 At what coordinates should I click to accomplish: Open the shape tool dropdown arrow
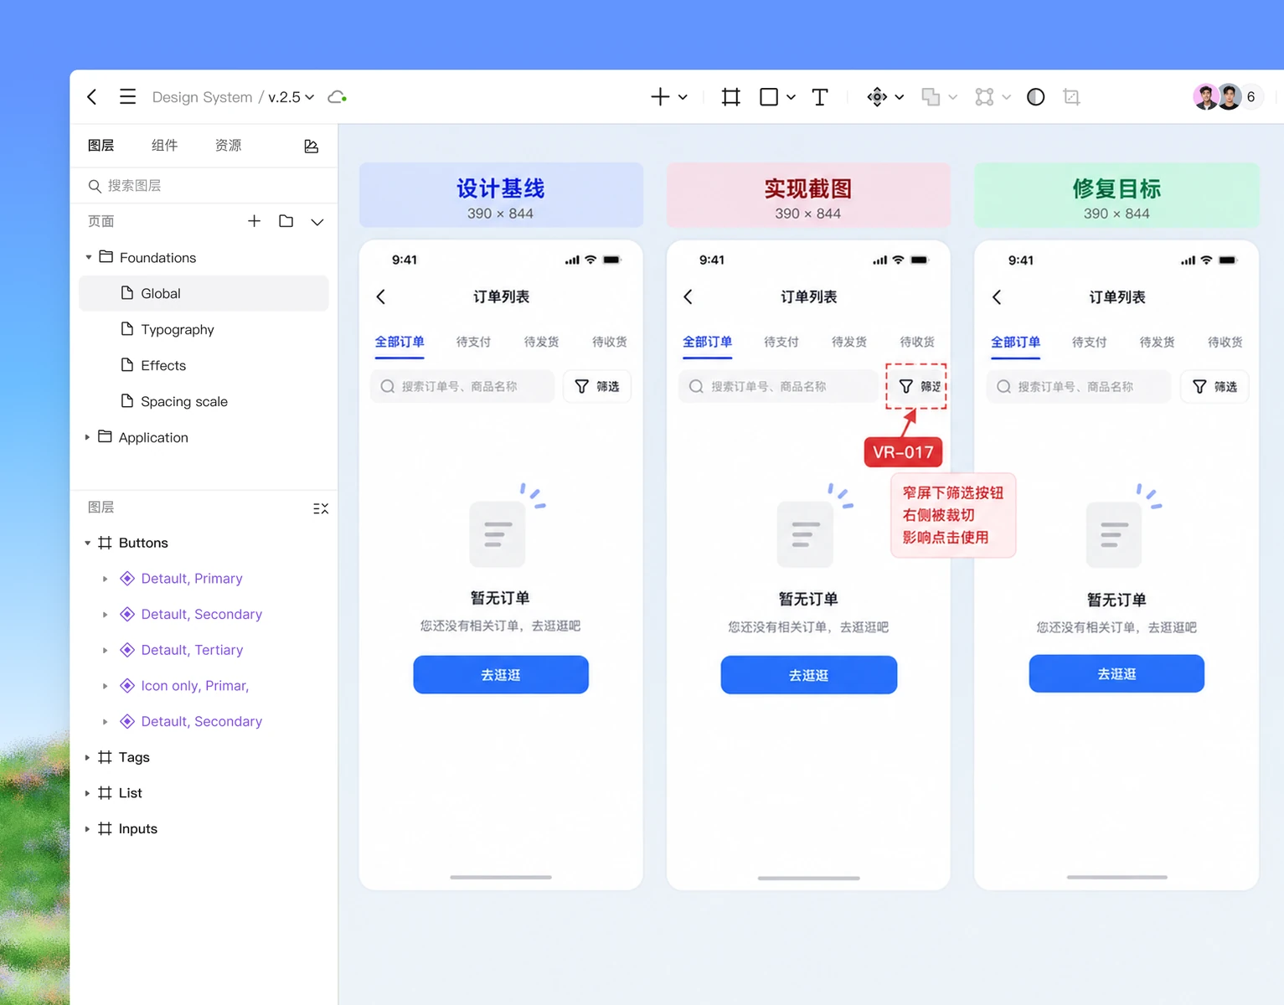pos(791,97)
